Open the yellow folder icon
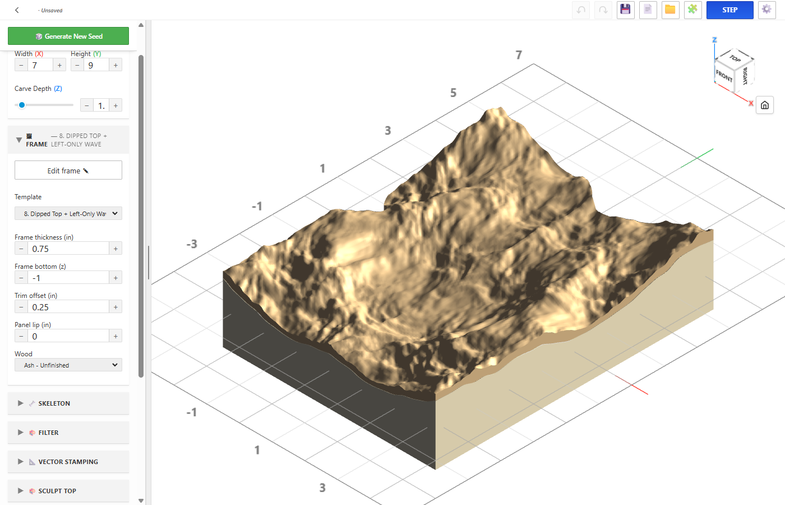 click(x=671, y=10)
